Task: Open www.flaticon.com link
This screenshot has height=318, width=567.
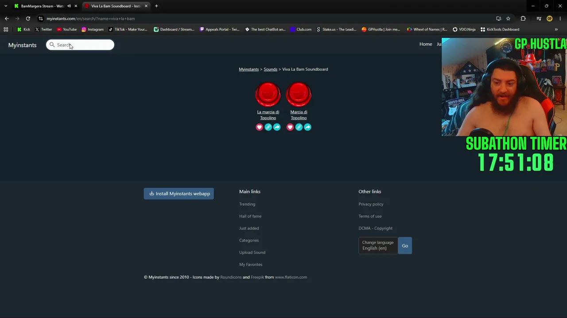Action: coord(291,277)
